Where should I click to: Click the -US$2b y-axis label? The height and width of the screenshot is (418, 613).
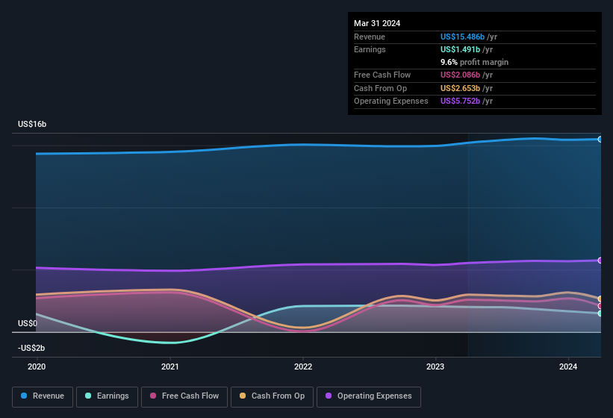click(31, 348)
